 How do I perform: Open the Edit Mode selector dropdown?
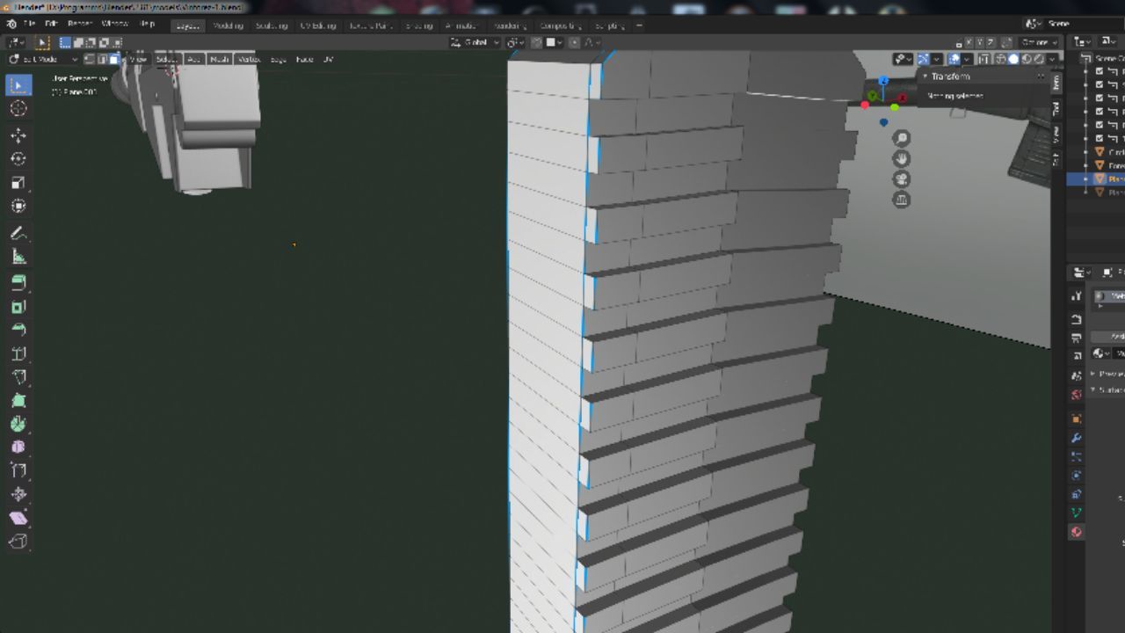[x=43, y=59]
